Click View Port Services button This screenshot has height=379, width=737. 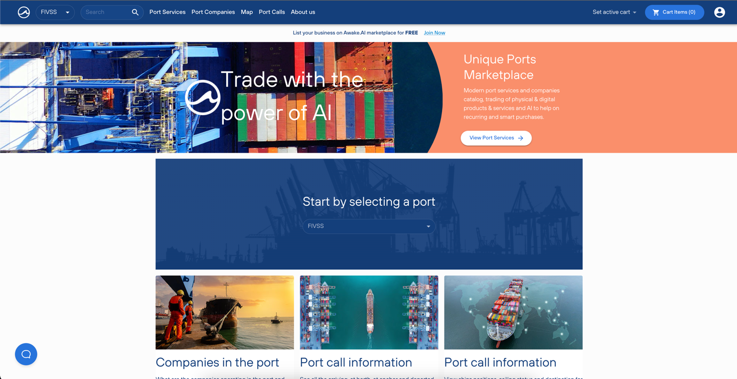(496, 138)
